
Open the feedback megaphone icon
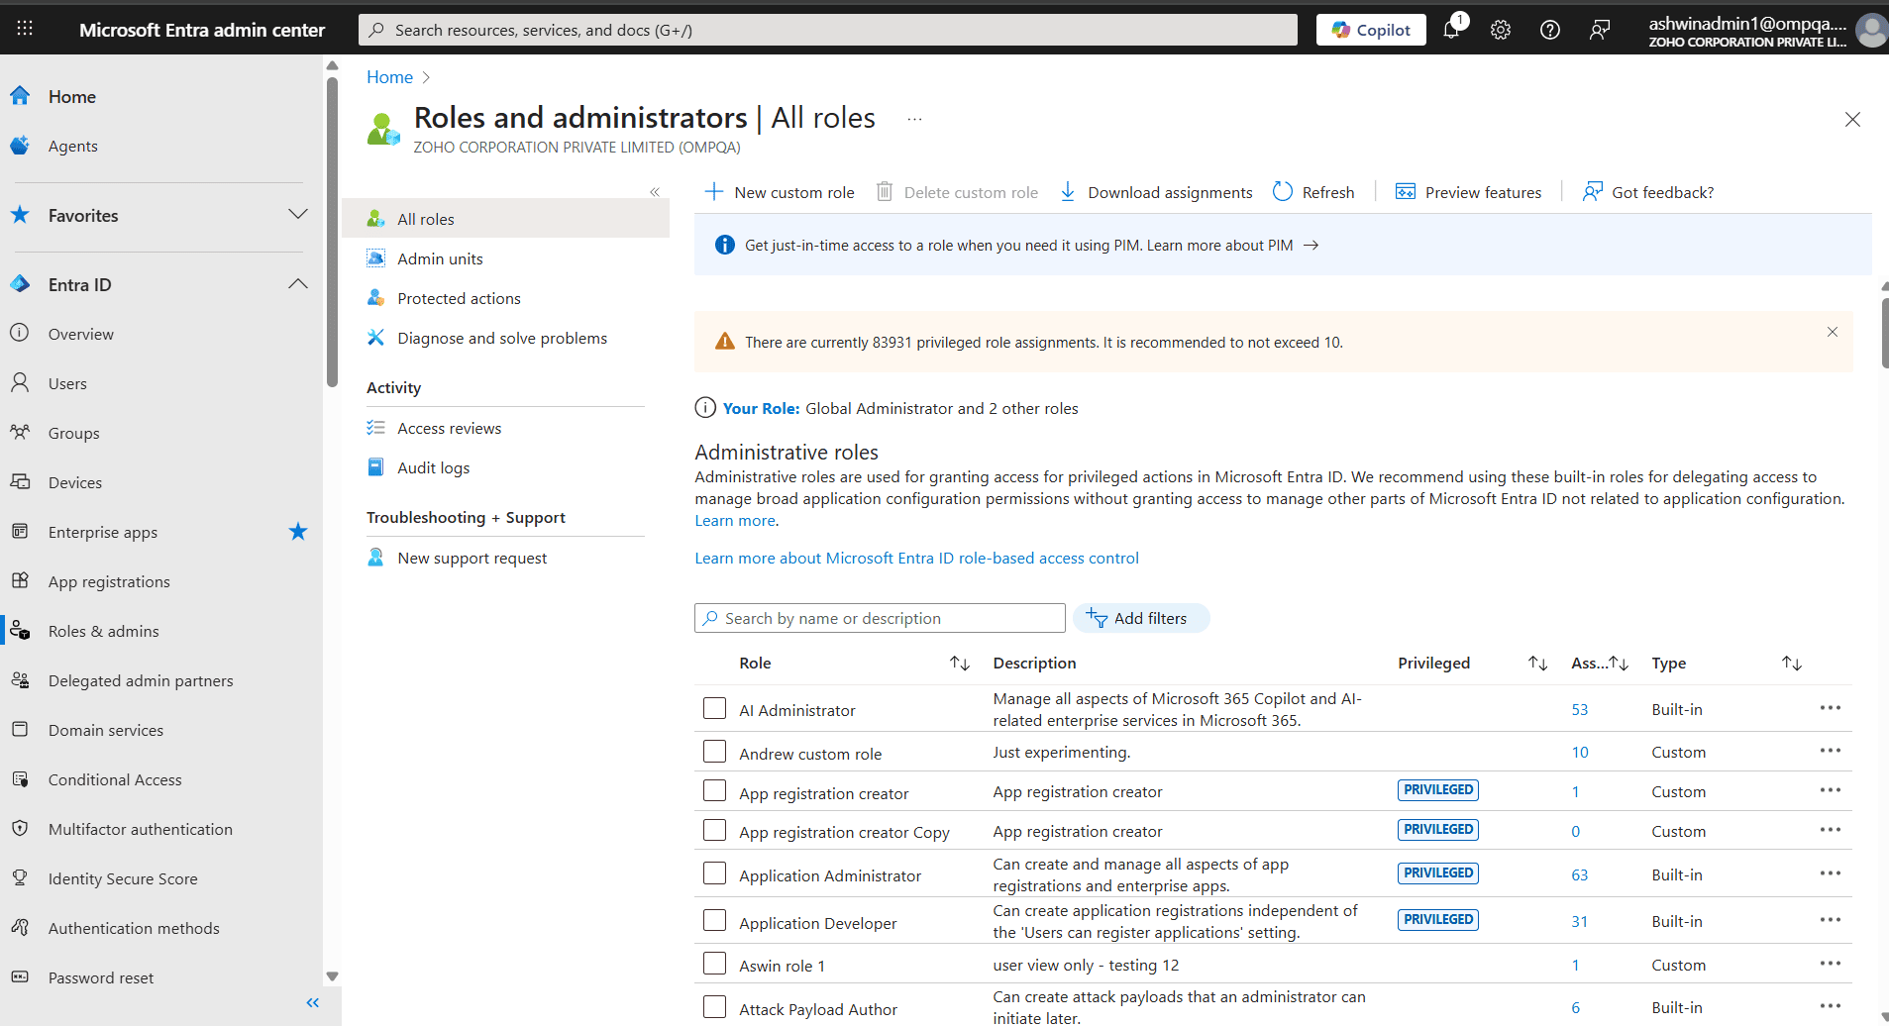click(x=1600, y=30)
